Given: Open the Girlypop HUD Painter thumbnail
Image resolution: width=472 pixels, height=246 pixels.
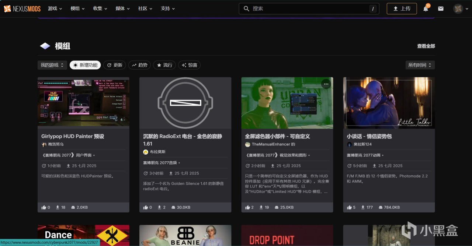Looking at the screenshot, I should click(x=83, y=103).
